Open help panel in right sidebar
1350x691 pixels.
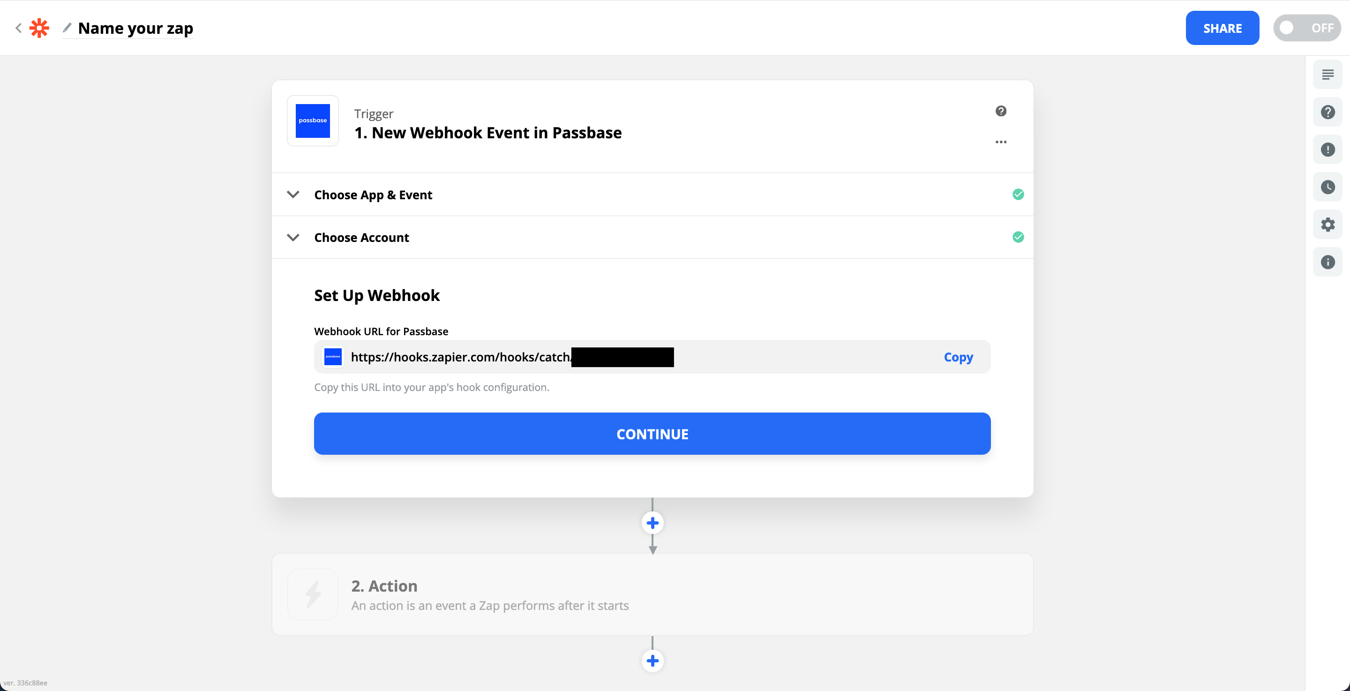1327,112
